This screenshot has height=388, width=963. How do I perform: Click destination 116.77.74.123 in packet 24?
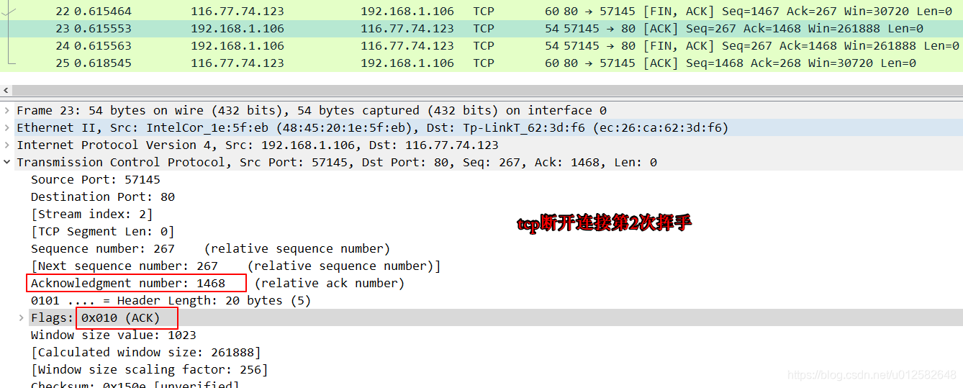(407, 45)
